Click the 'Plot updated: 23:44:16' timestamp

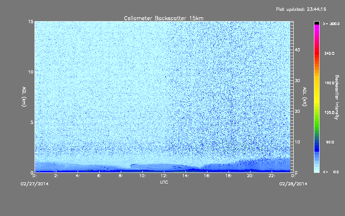301,9
